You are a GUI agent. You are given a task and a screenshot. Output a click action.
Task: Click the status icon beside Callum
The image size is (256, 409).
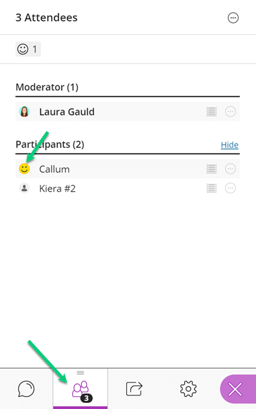[212, 169]
